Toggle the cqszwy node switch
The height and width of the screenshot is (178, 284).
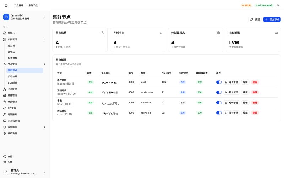[x=219, y=92]
